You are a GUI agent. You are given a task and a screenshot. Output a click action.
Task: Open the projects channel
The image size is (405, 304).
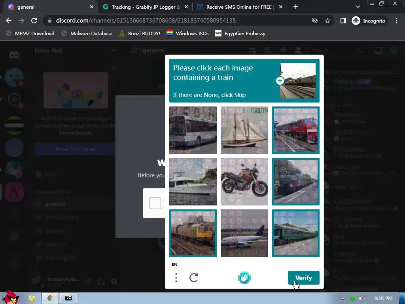pyautogui.click(x=55, y=244)
